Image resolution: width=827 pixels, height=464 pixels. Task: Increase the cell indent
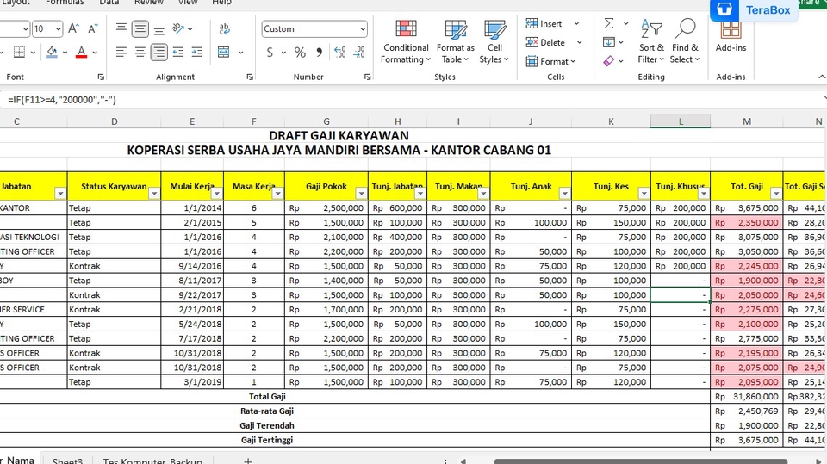[196, 52]
